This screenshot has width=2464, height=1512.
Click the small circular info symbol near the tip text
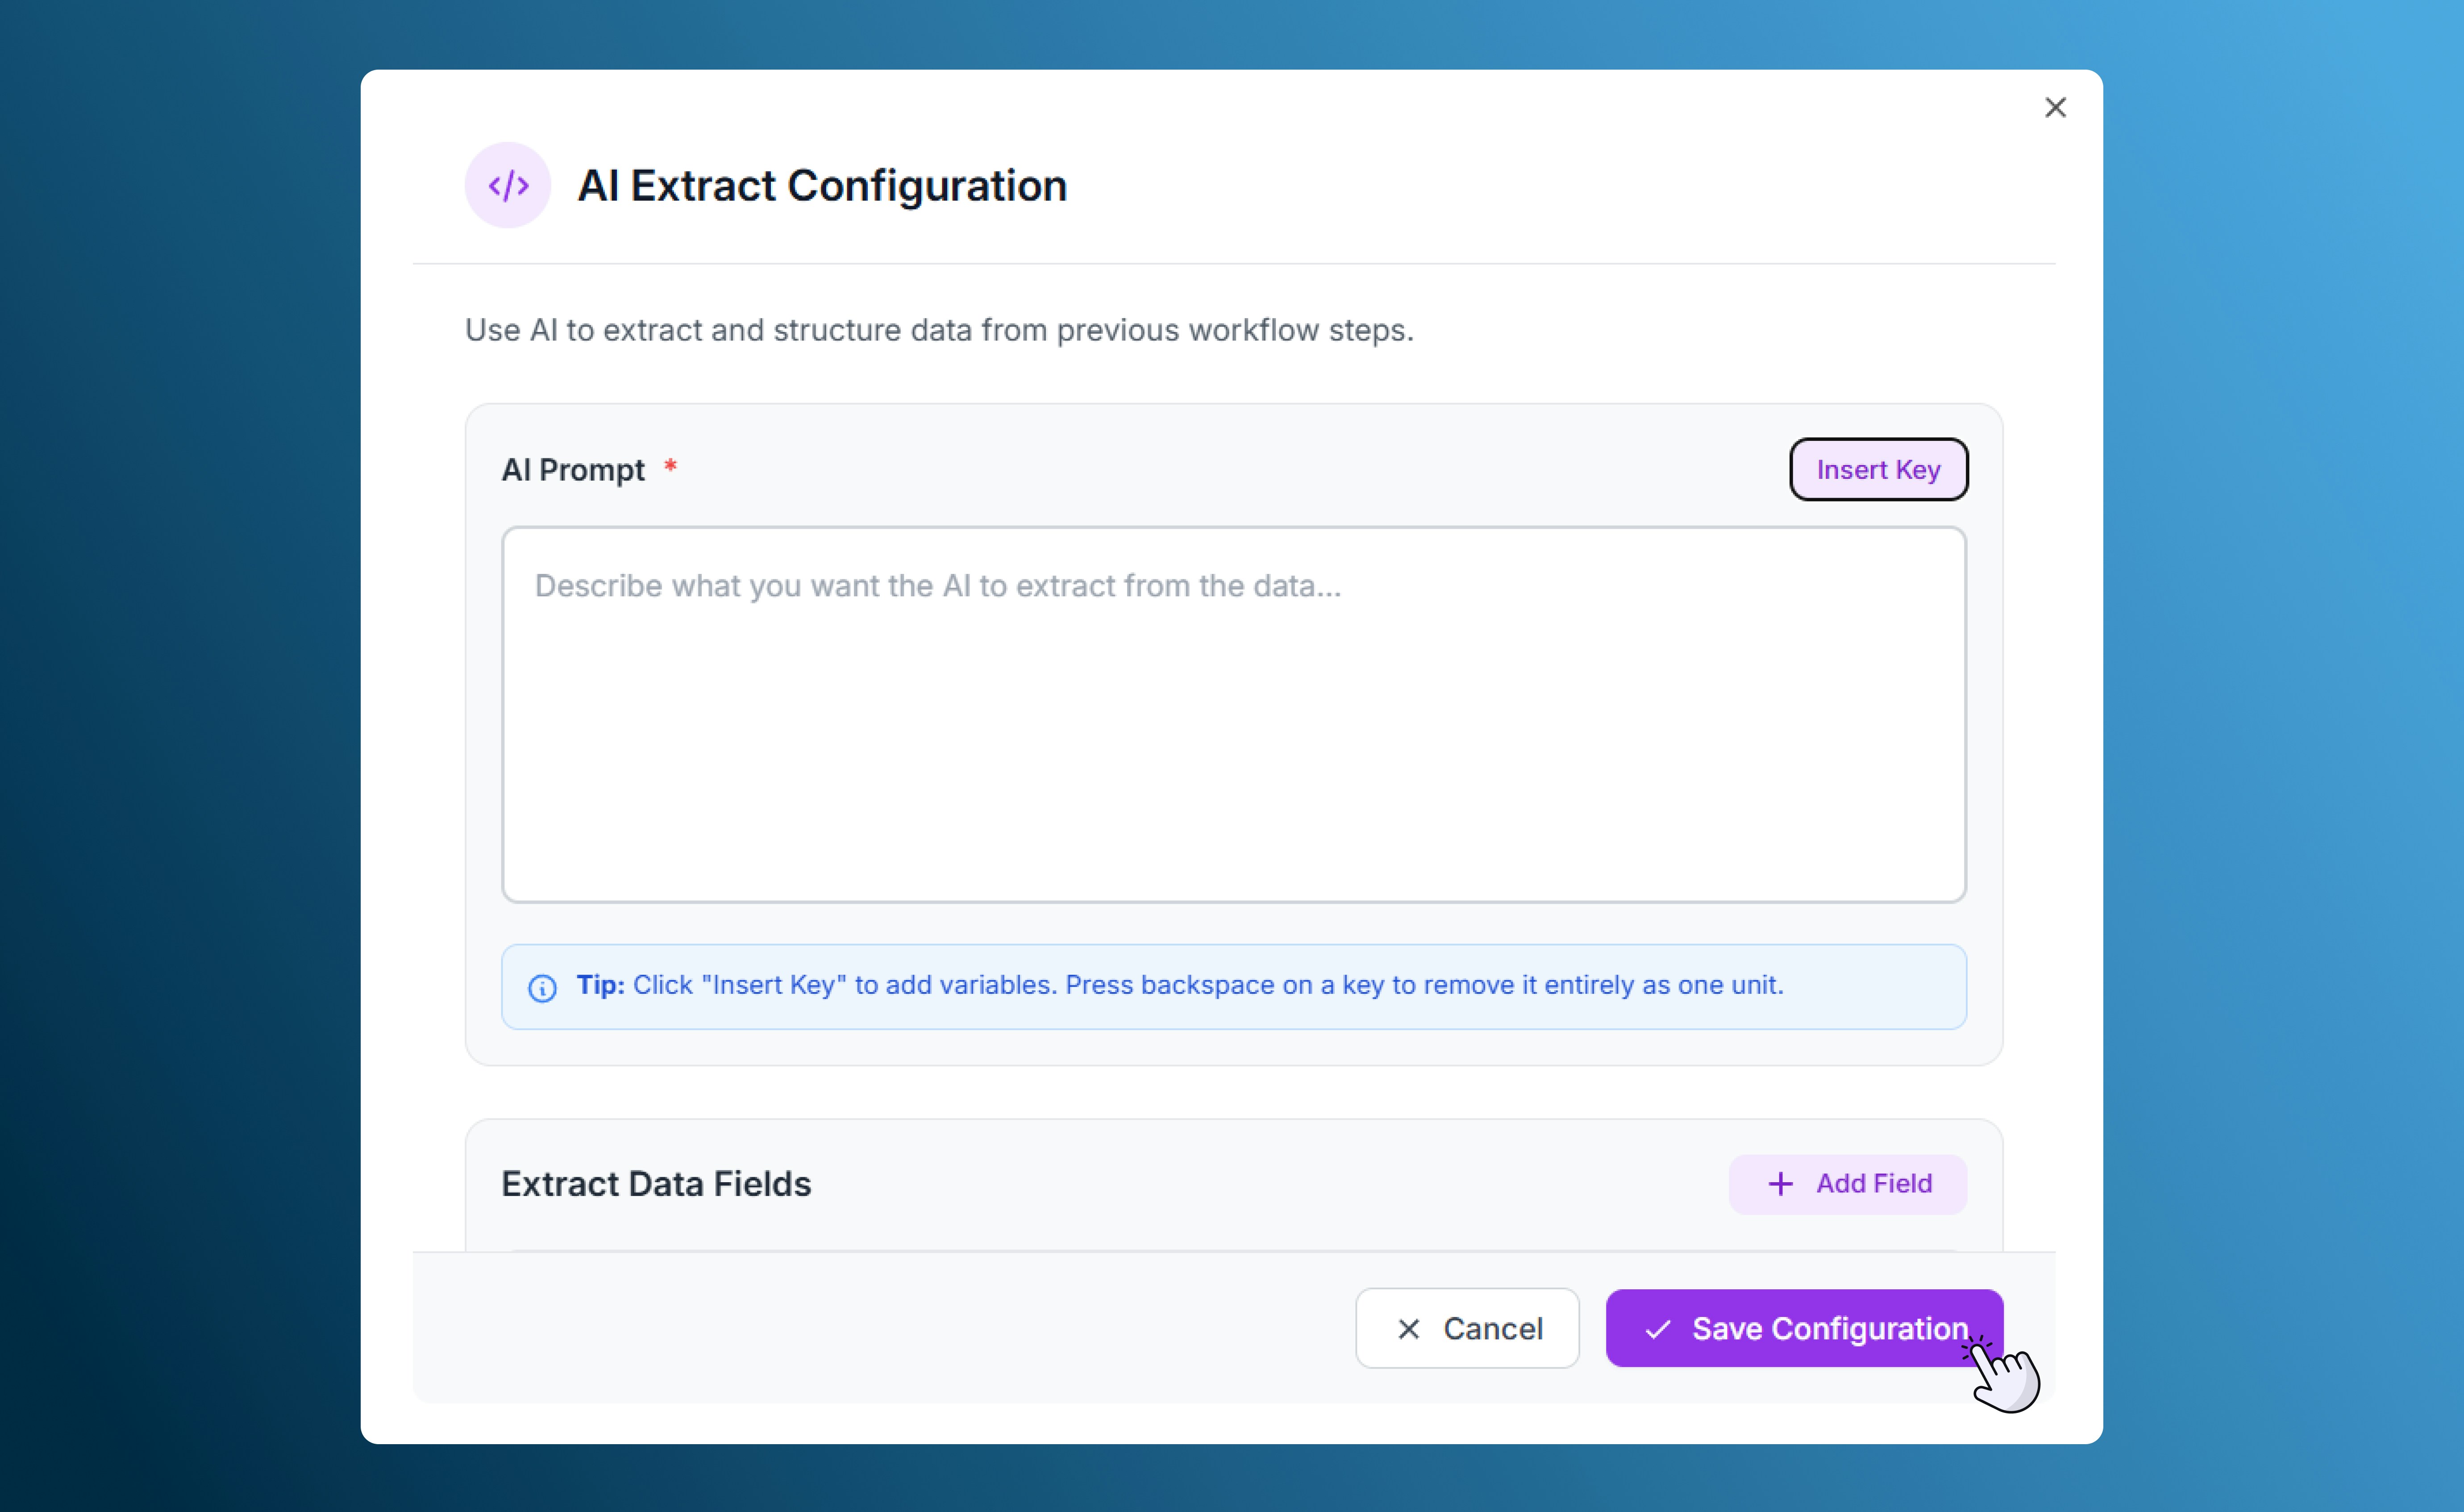(542, 988)
